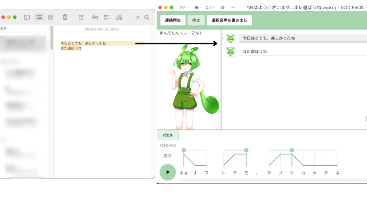Switch Notes to list view
Image resolution: width=367 pixels, height=204 pixels.
(39, 17)
